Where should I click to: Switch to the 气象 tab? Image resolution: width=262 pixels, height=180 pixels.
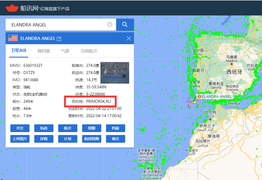(x=65, y=51)
